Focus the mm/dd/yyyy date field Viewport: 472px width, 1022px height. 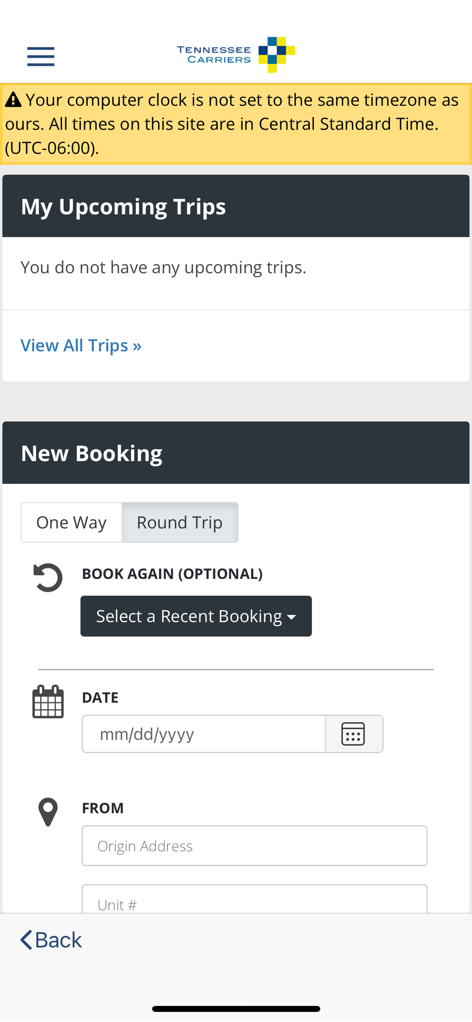tap(203, 733)
